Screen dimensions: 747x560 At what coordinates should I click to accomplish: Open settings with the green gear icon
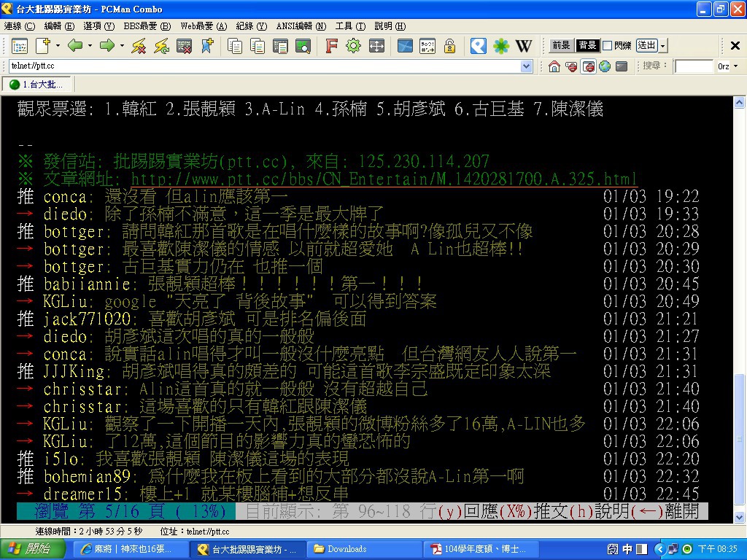(354, 46)
